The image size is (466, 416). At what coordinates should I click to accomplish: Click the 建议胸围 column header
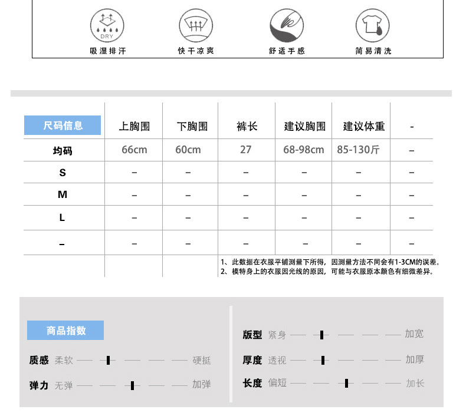coord(305,126)
